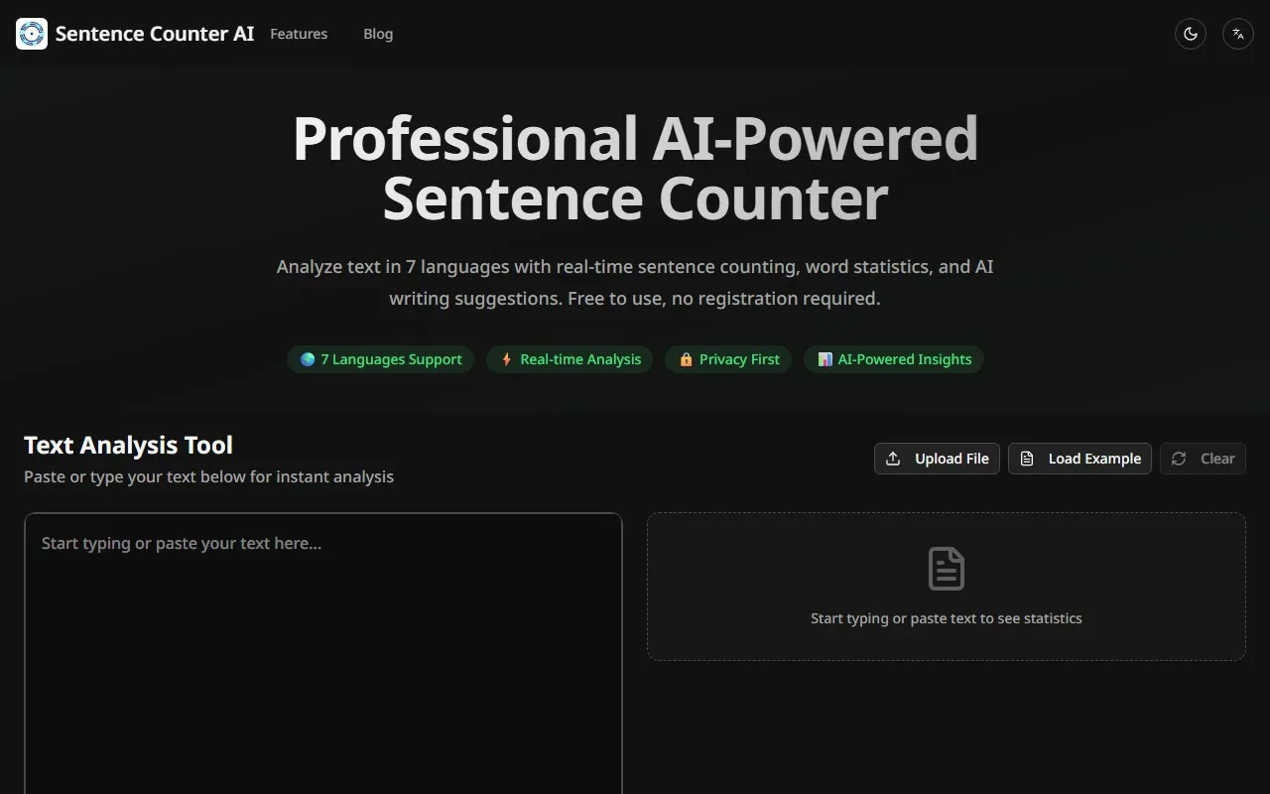Click the globe icon for 7 Languages Support
This screenshot has width=1270, height=794.
308,359
